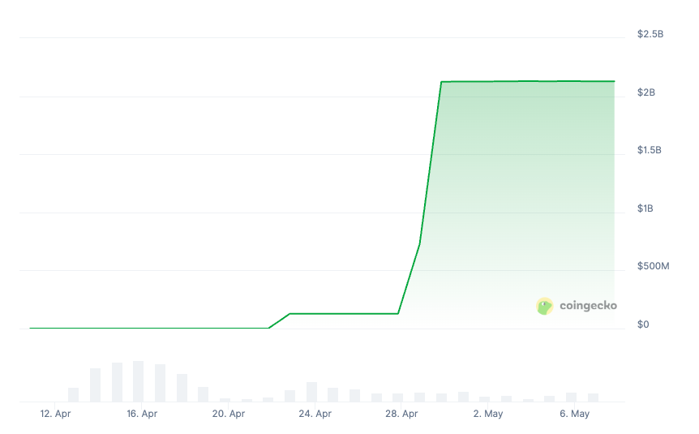This screenshot has height=434, width=699.
Task: Select the $1.5B axis label
Action: 650,151
